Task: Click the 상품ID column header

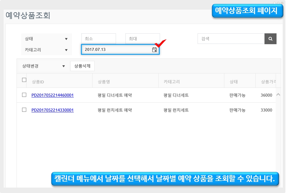Action: coord(38,82)
